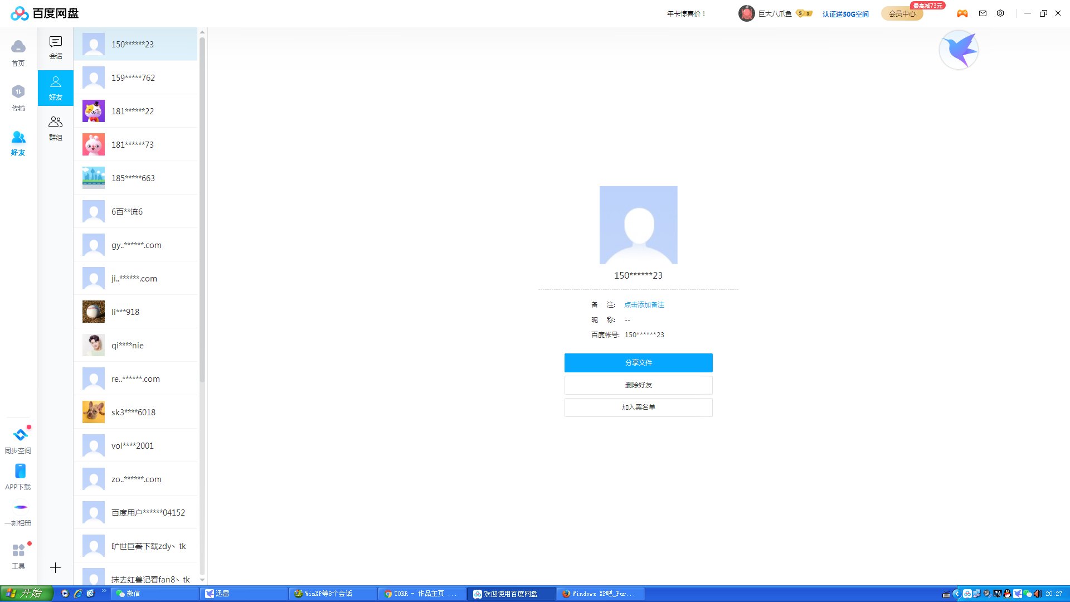Viewport: 1070px width, 602px height.
Task: Open the settings gear icon in title bar
Action: [1000, 13]
